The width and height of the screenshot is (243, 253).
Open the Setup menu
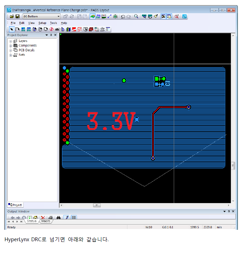click(x=42, y=23)
